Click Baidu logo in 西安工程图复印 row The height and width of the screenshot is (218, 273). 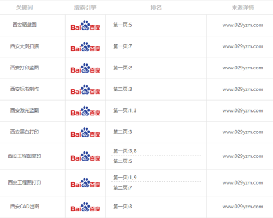pyautogui.click(x=85, y=156)
